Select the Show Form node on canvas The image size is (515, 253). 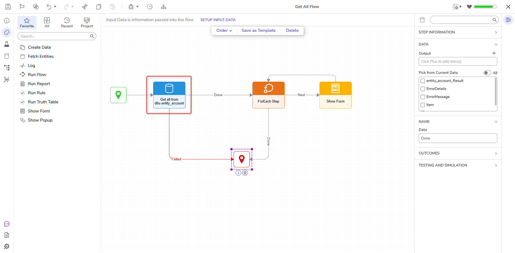click(336, 95)
